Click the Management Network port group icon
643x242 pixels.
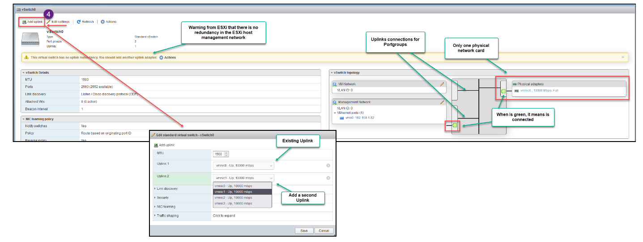335,102
